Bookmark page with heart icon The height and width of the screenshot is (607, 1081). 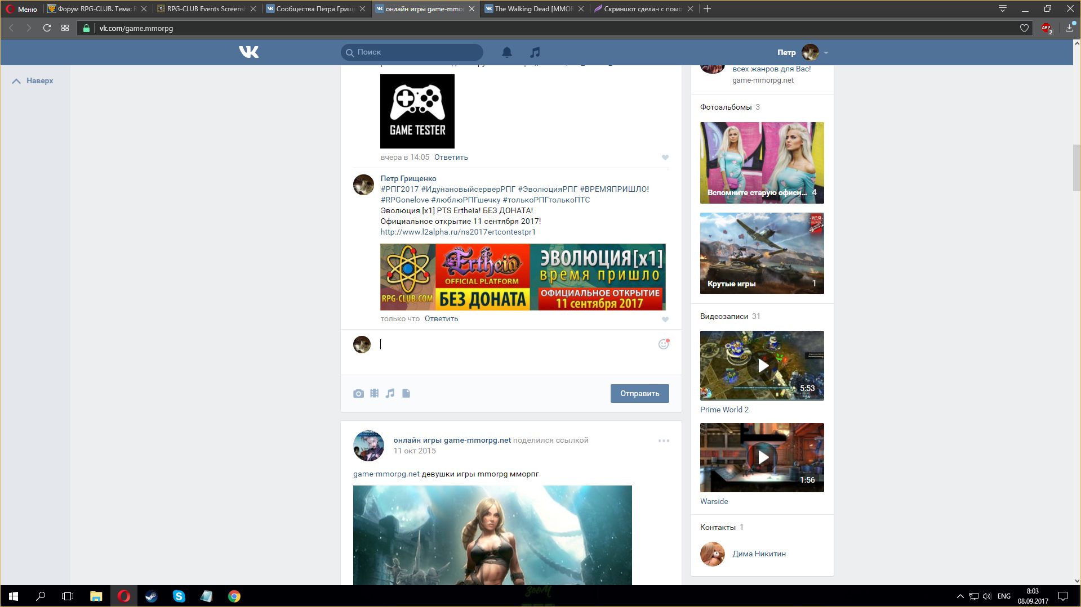[1024, 28]
